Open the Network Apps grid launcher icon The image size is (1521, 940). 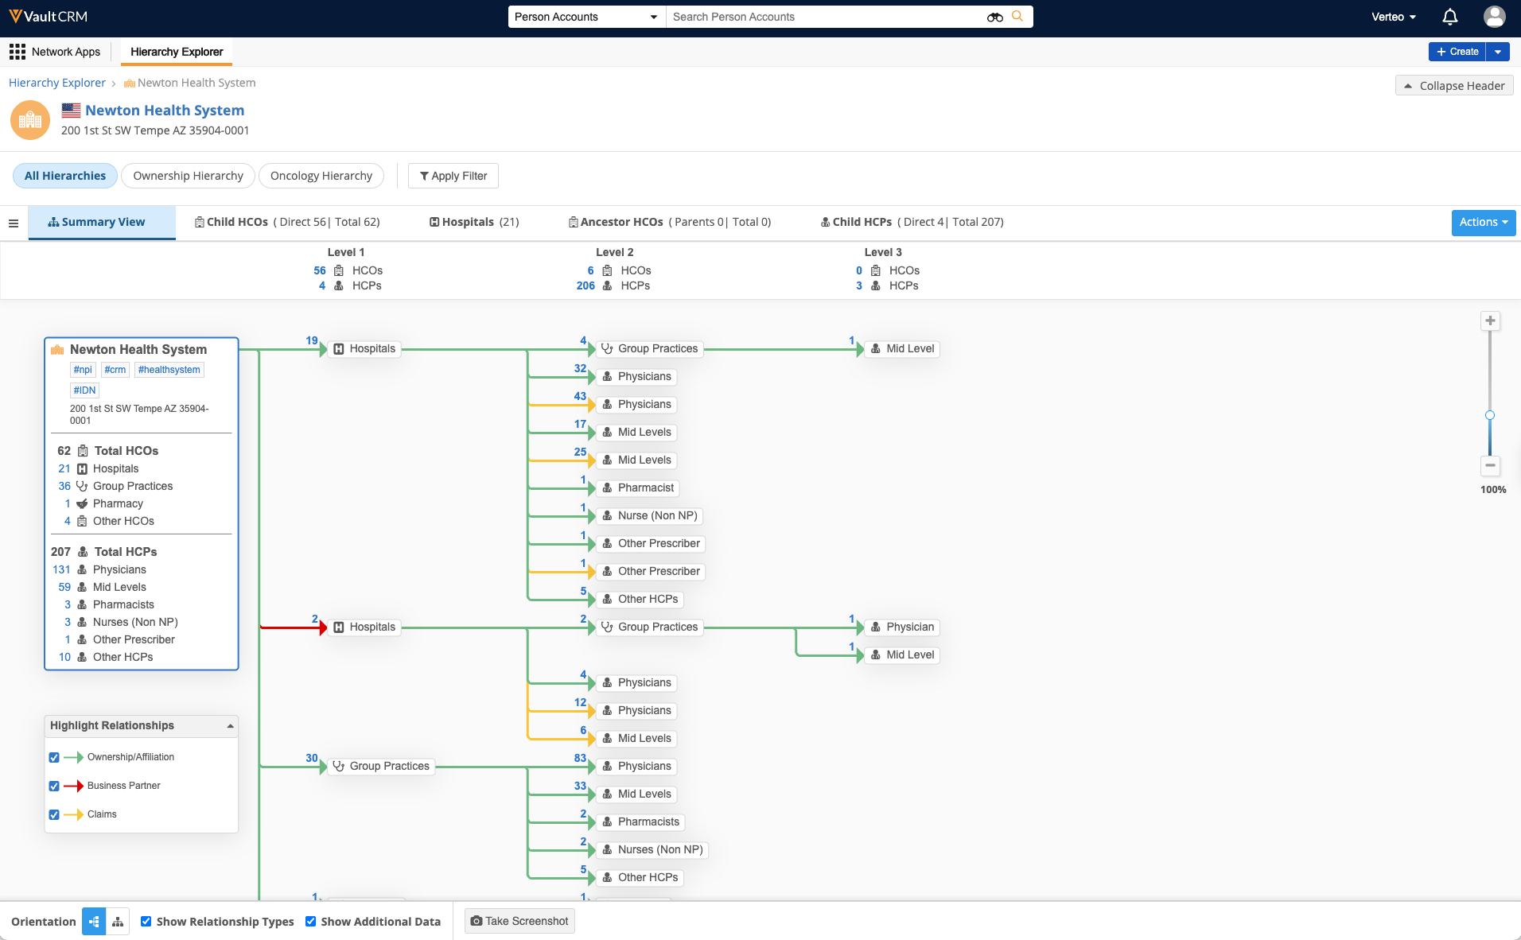coord(17,52)
